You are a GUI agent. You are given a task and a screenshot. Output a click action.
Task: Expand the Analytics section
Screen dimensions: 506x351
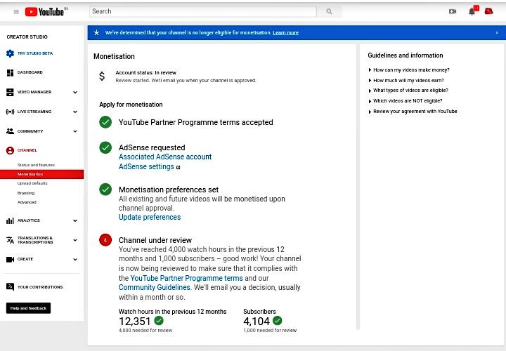(75, 221)
